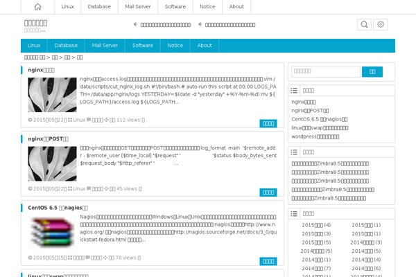The image size is (416, 277).
Task: Open the home icon in top navigation
Action: click(38, 7)
